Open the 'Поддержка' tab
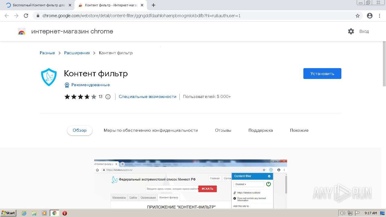 pos(261,131)
